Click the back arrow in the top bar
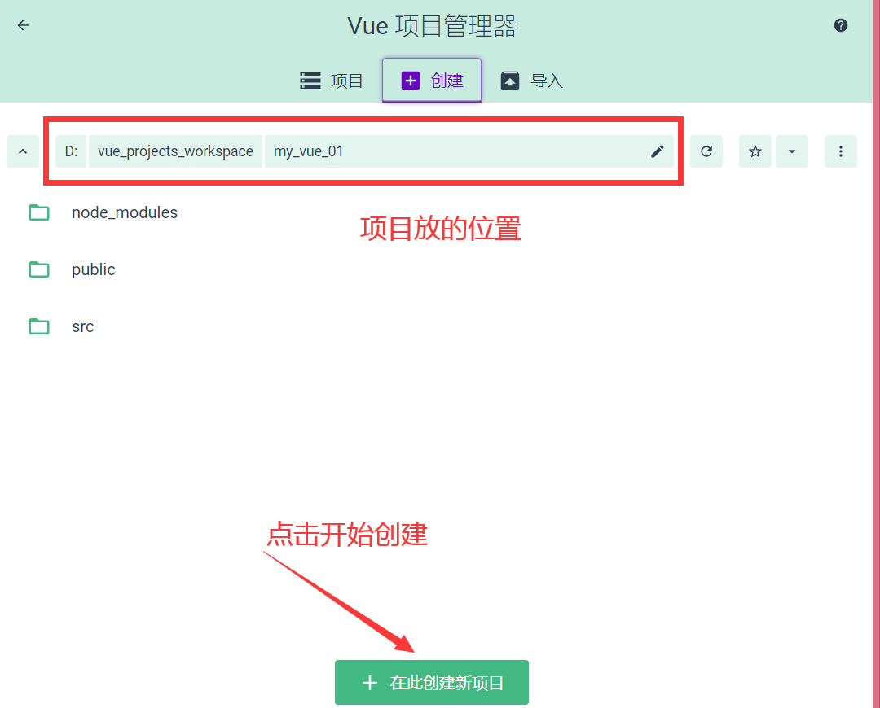Viewport: 880px width, 708px height. tap(22, 25)
